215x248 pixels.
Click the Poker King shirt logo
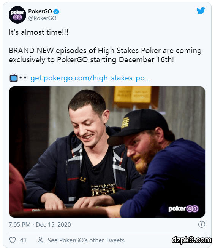coord(104,189)
